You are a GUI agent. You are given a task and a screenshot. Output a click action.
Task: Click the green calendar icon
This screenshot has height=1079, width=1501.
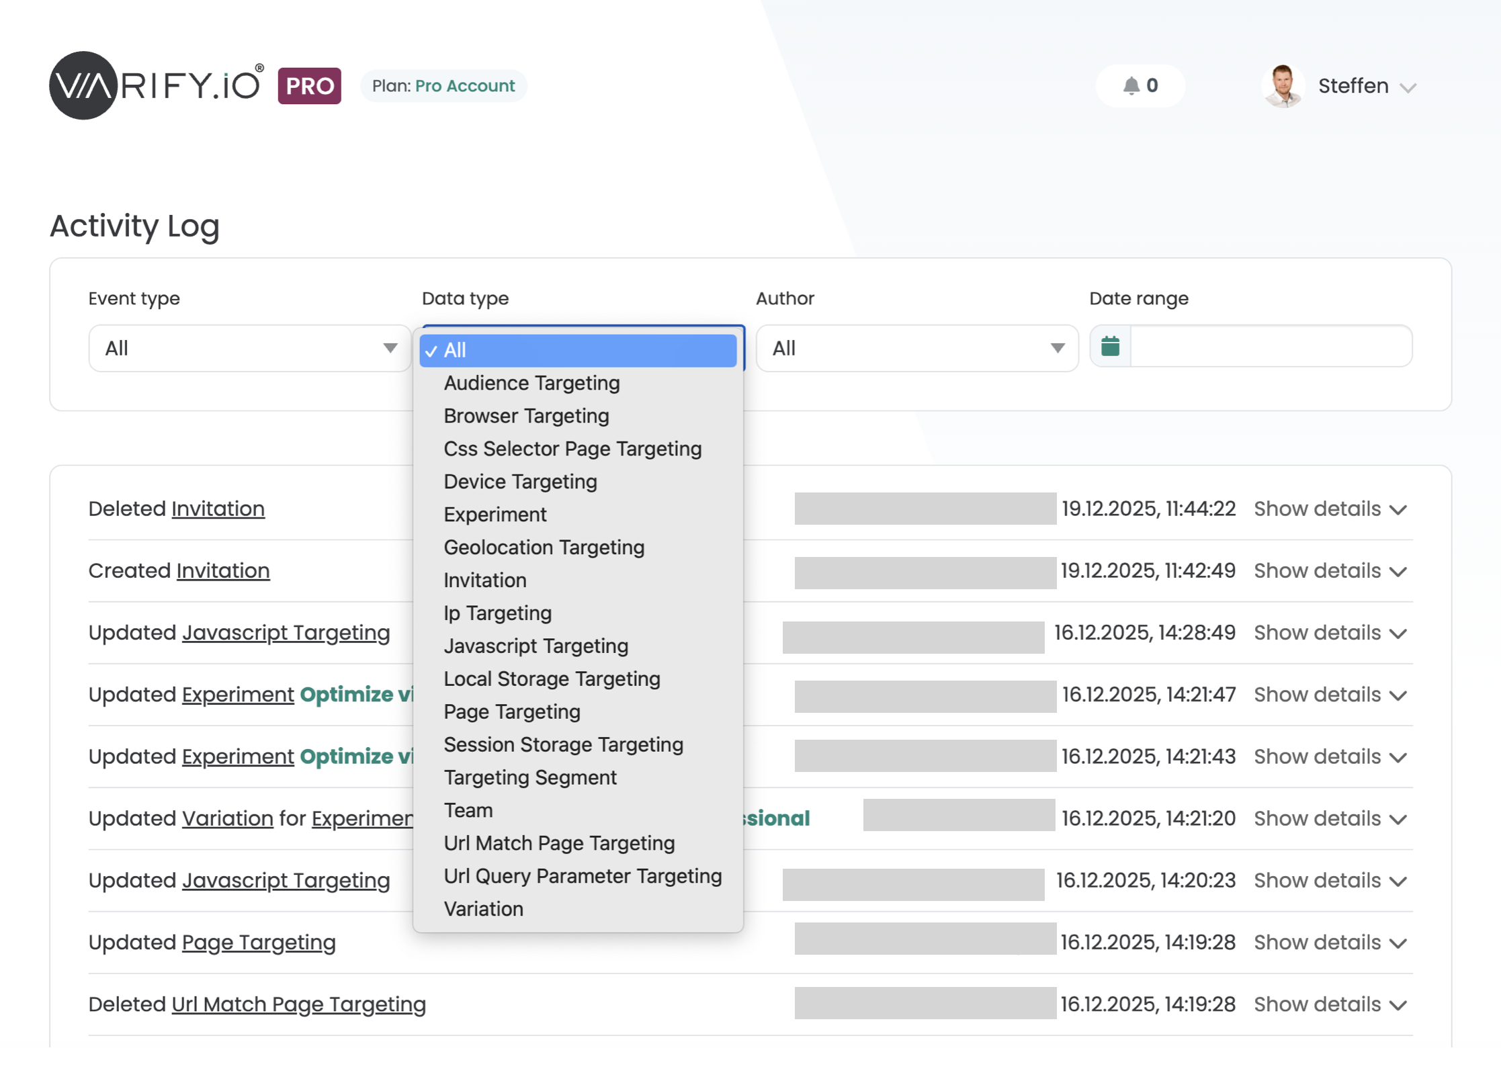[1110, 347]
